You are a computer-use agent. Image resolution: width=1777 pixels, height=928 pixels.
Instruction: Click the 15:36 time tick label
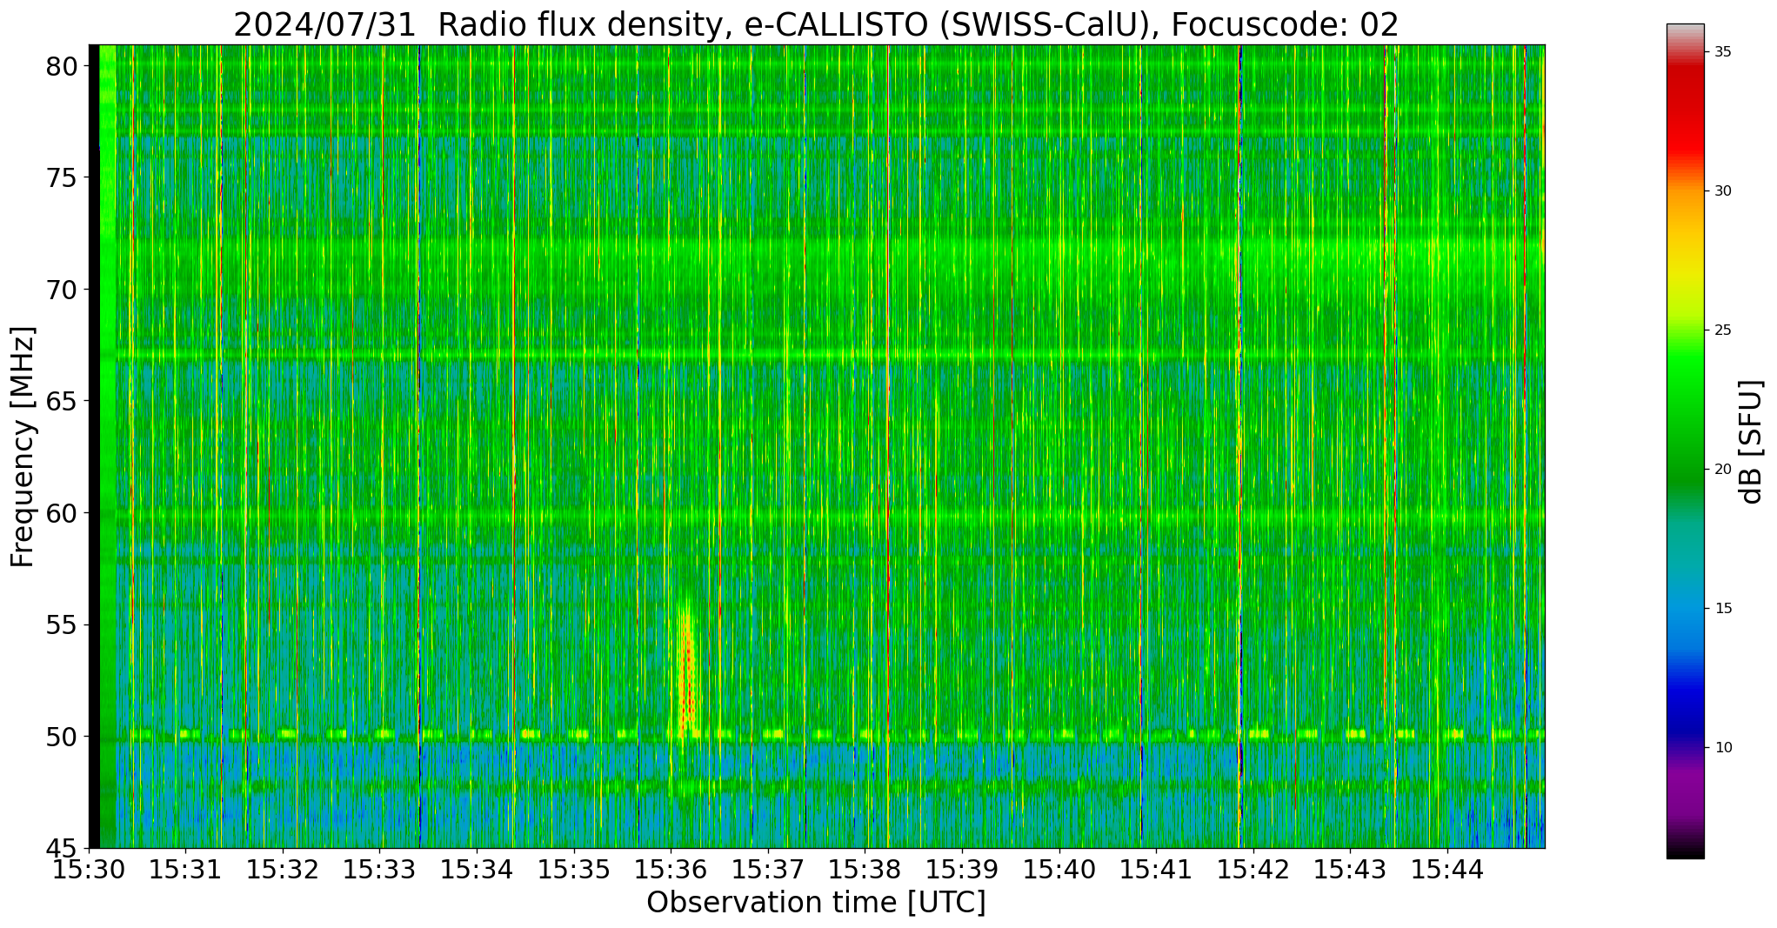click(x=671, y=869)
